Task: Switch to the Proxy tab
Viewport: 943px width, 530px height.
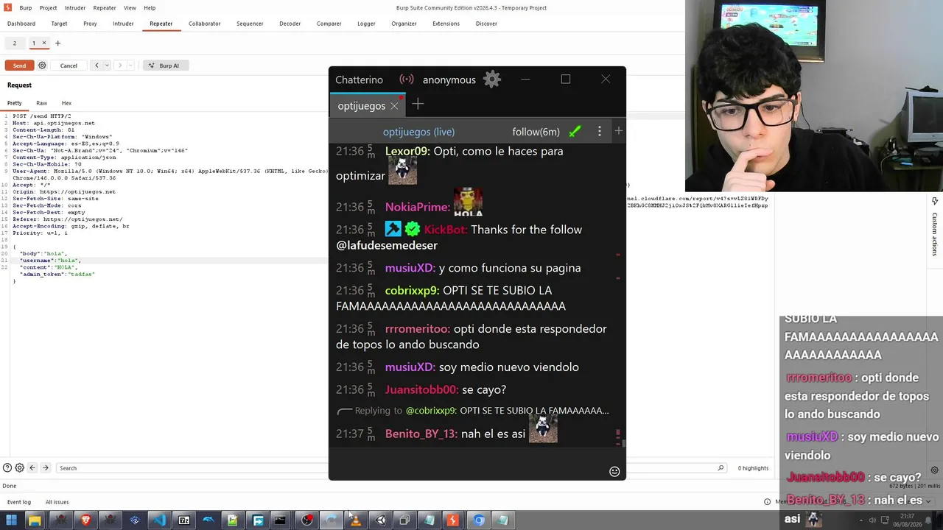Action: [90, 24]
